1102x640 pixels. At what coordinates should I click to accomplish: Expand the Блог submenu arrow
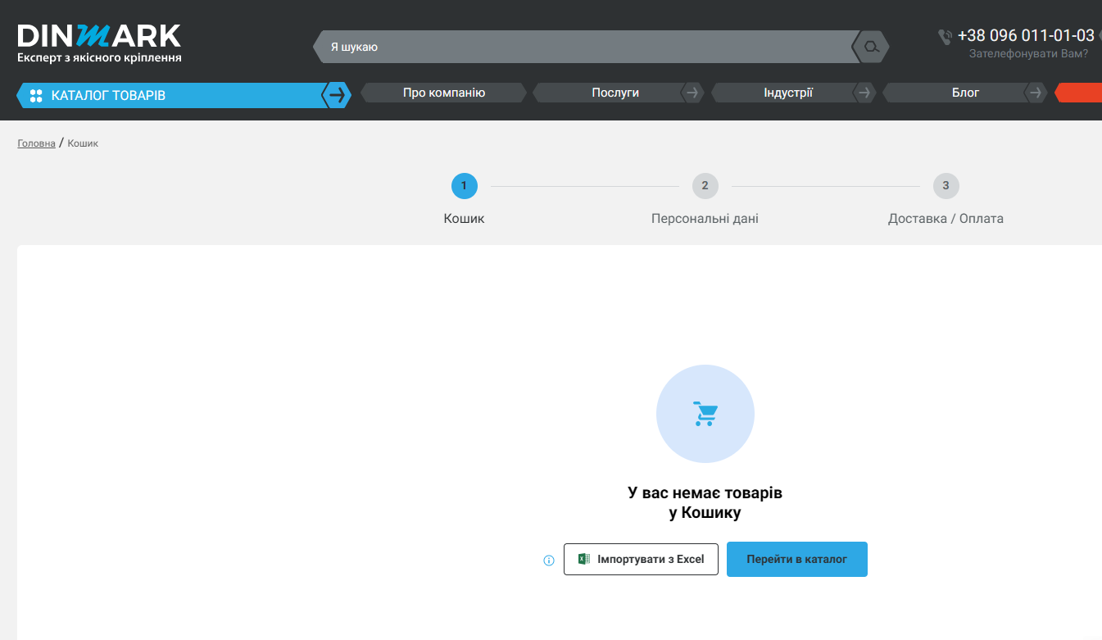pyautogui.click(x=1036, y=93)
